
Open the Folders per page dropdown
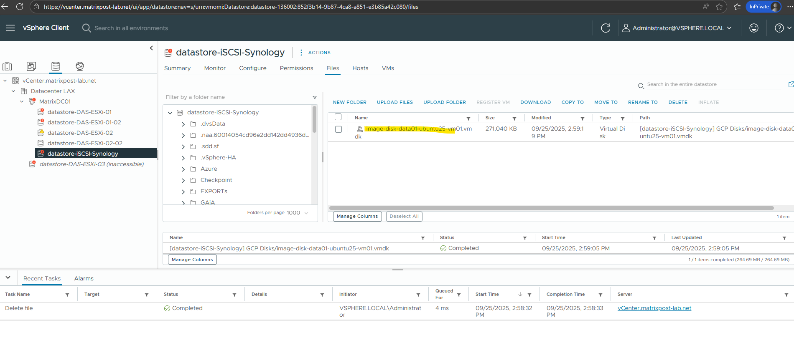(298, 213)
